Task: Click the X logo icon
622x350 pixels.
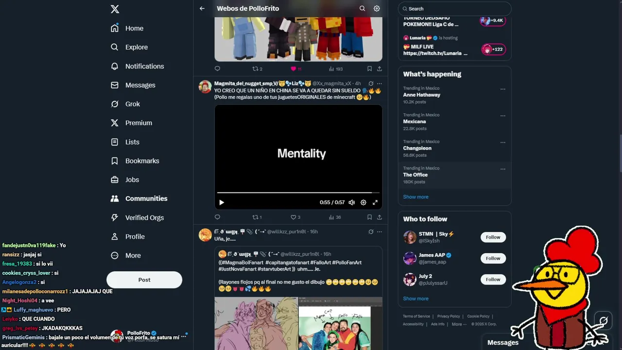Action: [115, 9]
